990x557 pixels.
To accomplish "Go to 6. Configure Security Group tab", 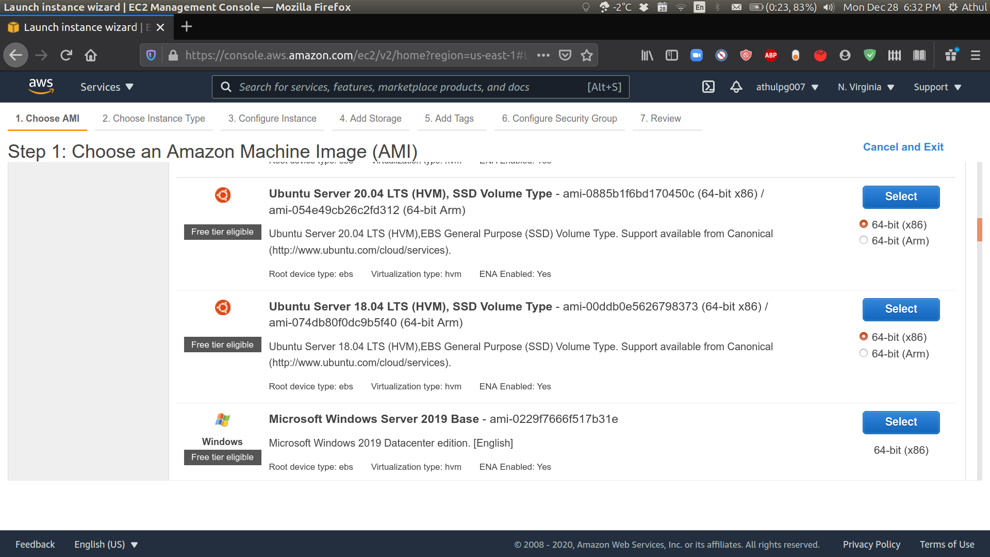I will click(559, 119).
